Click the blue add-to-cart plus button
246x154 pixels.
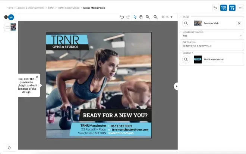pyautogui.click(x=232, y=8)
